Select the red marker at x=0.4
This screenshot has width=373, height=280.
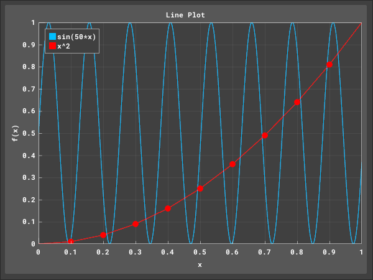point(168,208)
